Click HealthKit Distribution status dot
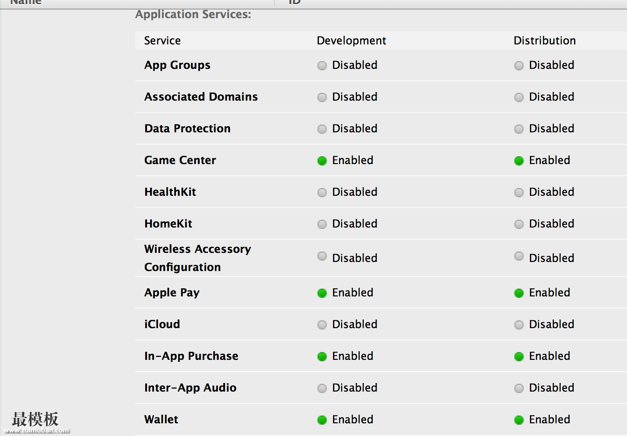627x436 pixels. (519, 193)
